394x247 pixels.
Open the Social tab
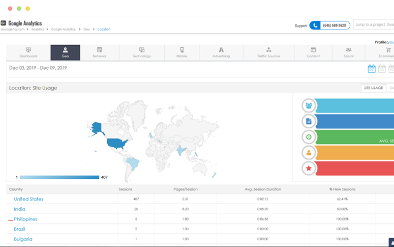click(x=349, y=53)
